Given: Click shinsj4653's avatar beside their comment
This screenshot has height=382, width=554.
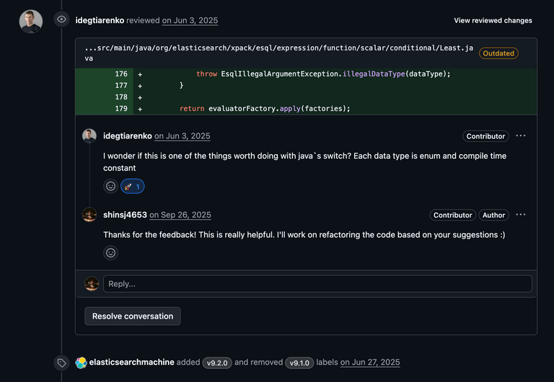Looking at the screenshot, I should coord(89,215).
